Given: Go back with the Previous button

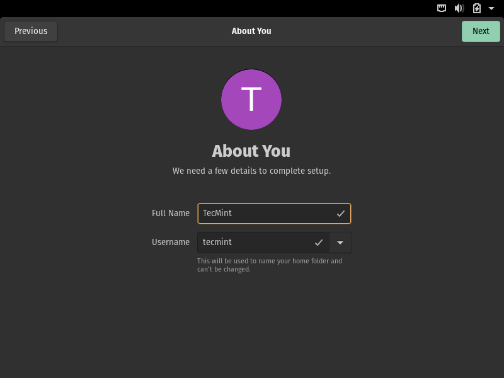Looking at the screenshot, I should (x=31, y=31).
